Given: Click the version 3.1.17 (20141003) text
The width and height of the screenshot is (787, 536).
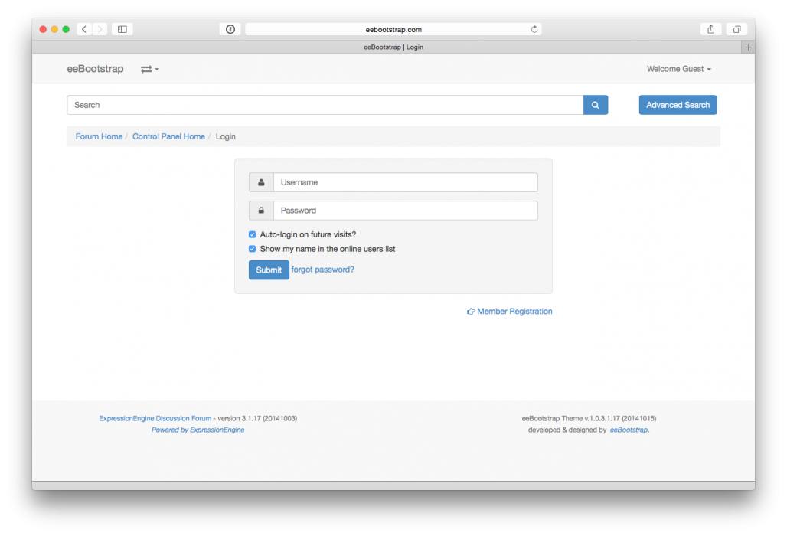Looking at the screenshot, I should point(257,418).
